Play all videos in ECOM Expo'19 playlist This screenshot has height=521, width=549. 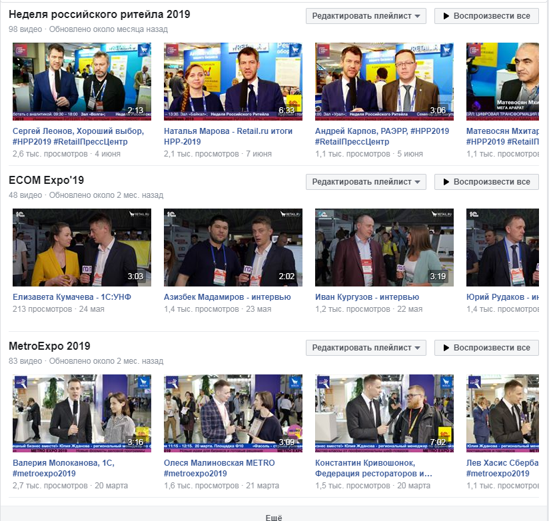pyautogui.click(x=486, y=182)
